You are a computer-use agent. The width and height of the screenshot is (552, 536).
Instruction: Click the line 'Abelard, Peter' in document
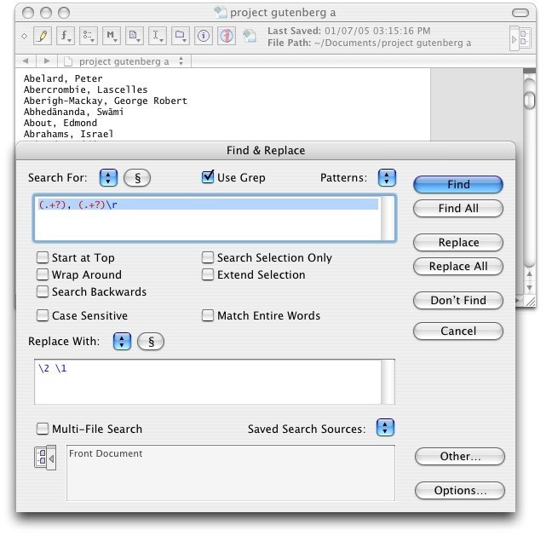pyautogui.click(x=63, y=78)
